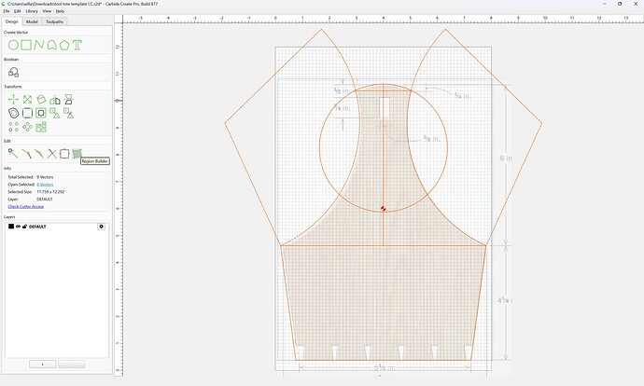Select the Node Edit tool
The image size is (644, 386).
[x=13, y=154]
